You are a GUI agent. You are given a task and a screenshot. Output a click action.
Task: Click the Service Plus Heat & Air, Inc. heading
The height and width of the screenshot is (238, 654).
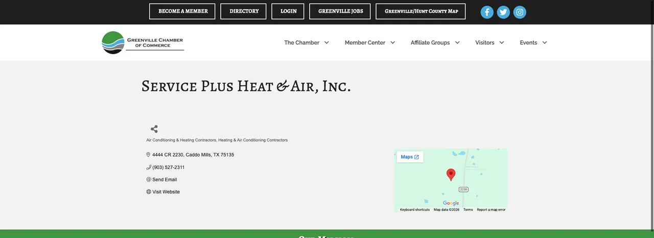(x=246, y=86)
